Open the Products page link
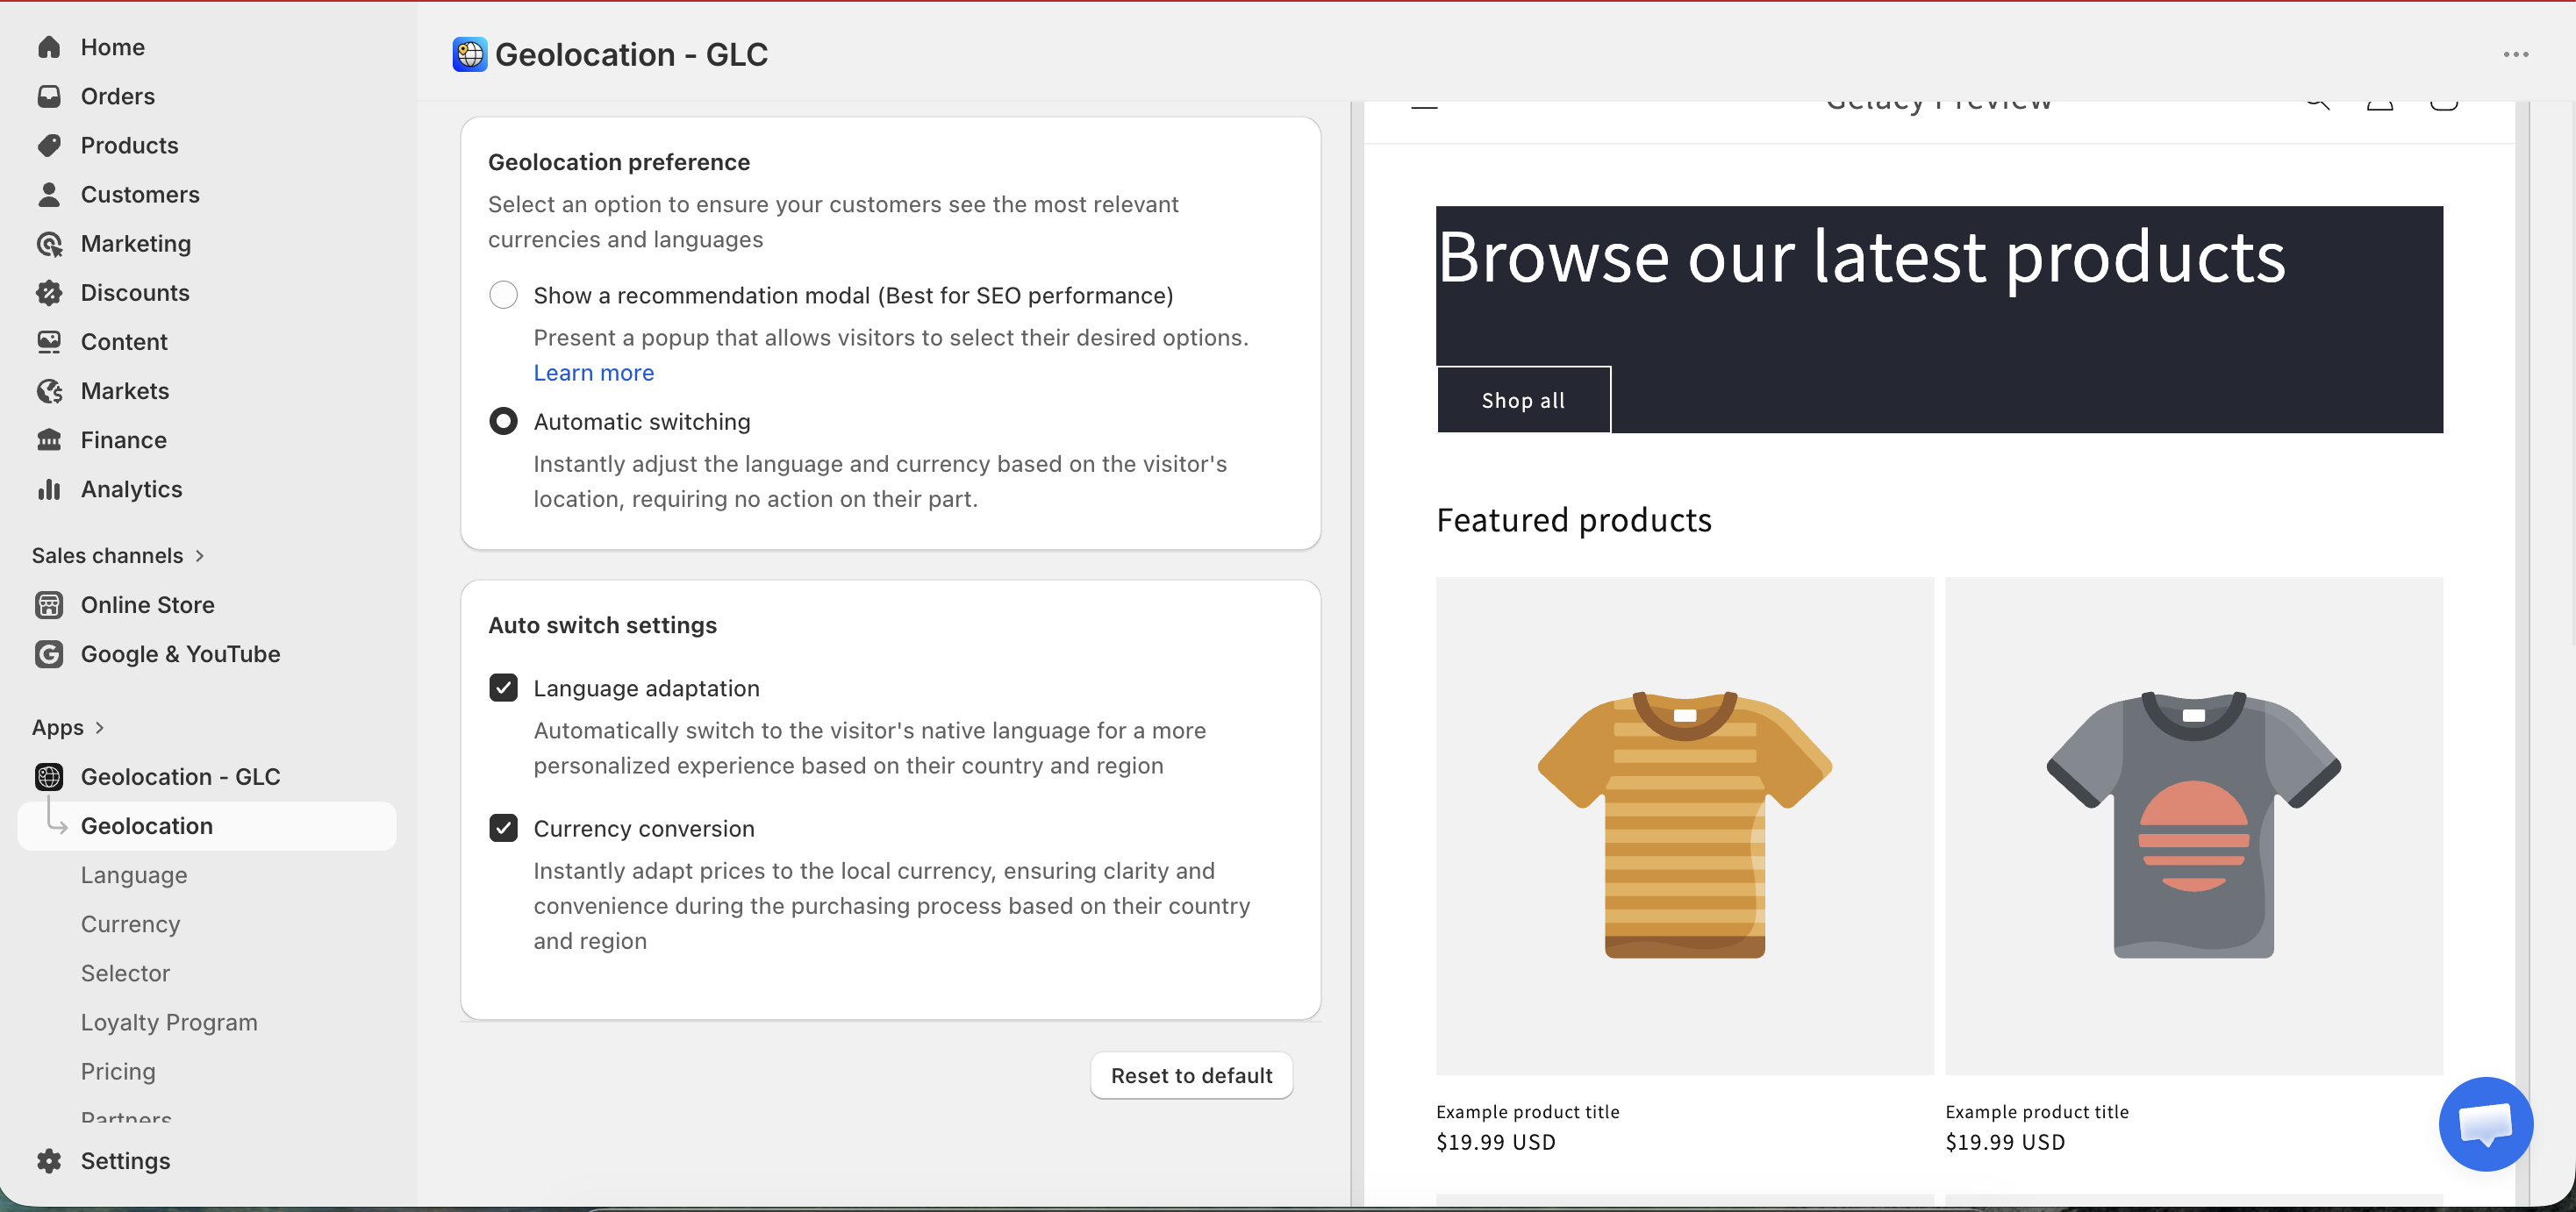 130,145
